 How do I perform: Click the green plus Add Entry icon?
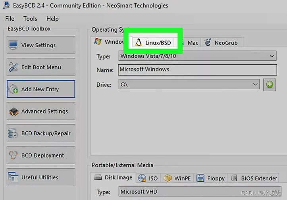coord(270,85)
